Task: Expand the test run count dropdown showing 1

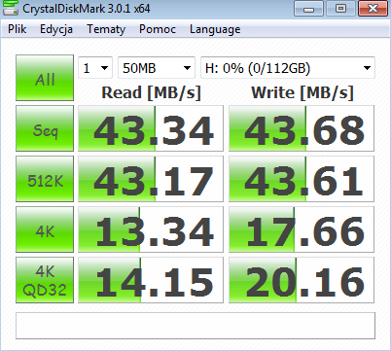Action: [95, 68]
